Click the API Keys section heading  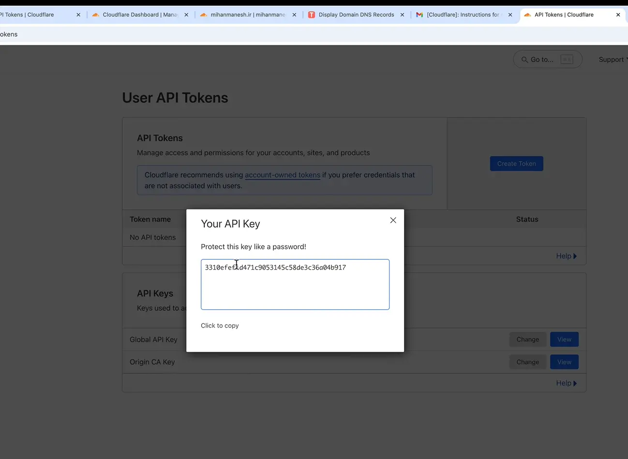155,293
